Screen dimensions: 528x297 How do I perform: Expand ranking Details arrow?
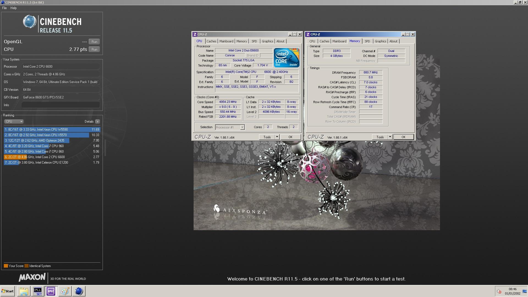98,122
